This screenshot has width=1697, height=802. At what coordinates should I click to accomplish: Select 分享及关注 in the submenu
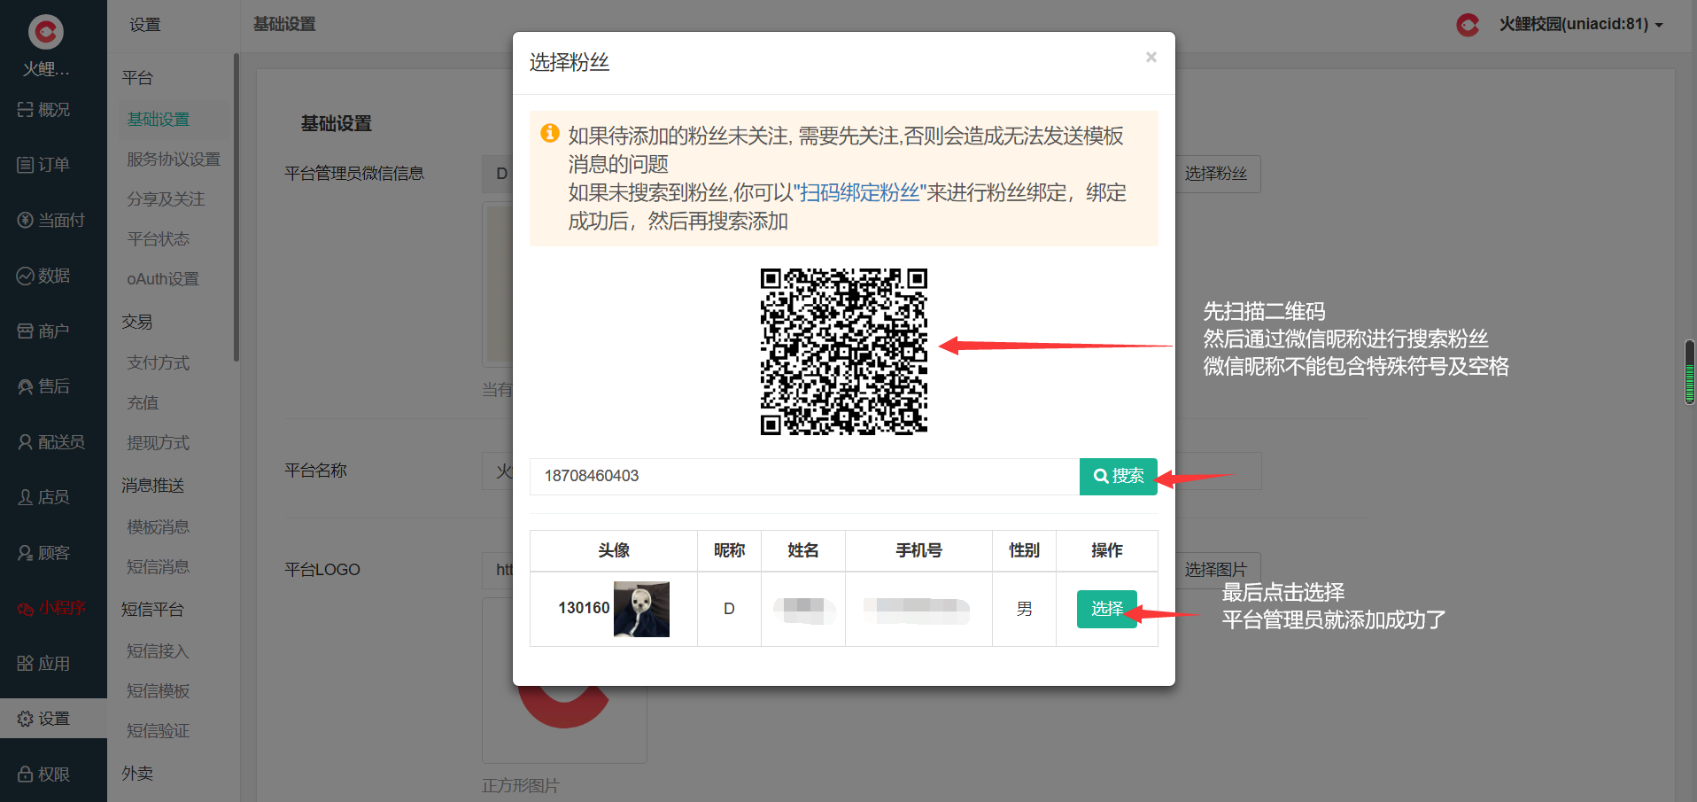coord(166,199)
